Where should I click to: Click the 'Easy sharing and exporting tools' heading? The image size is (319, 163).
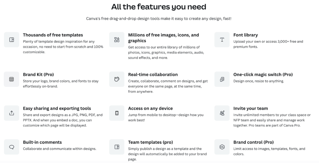point(57,108)
